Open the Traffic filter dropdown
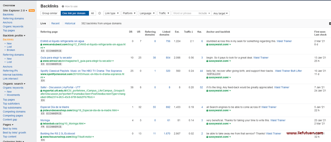 coord(164,13)
